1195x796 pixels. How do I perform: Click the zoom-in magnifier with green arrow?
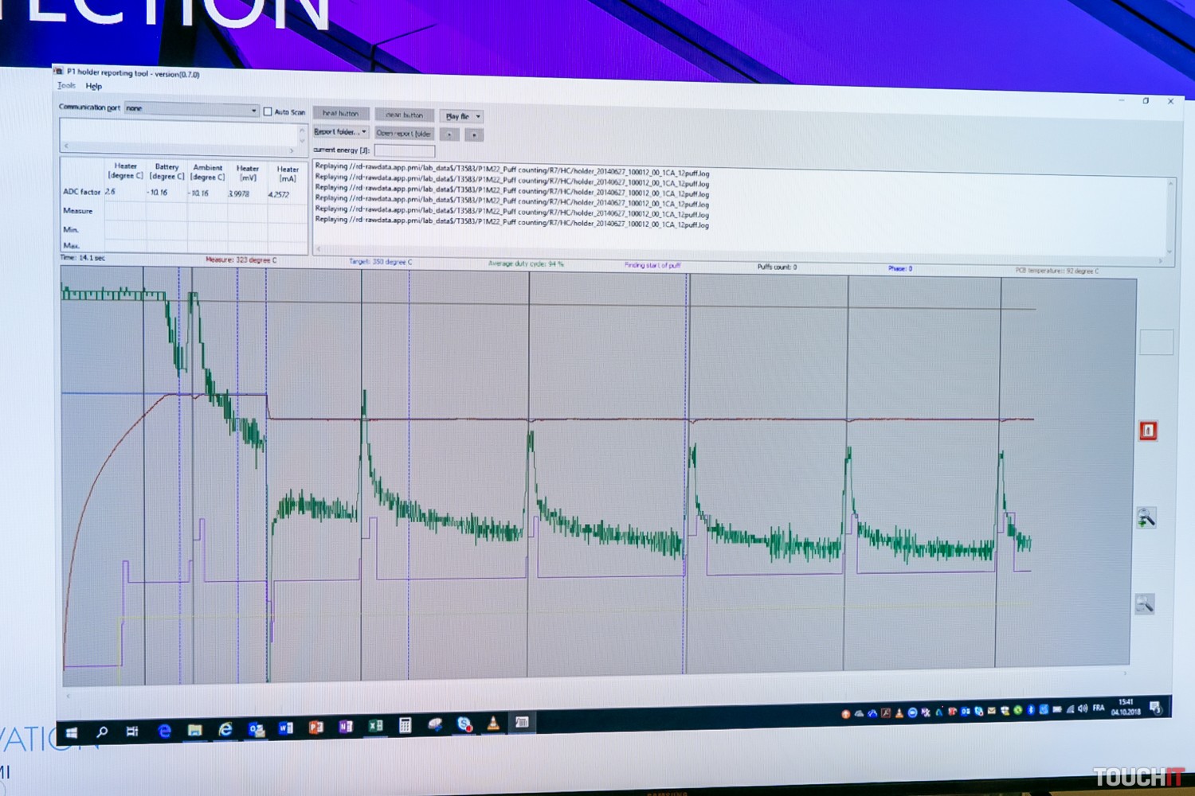click(x=1146, y=518)
